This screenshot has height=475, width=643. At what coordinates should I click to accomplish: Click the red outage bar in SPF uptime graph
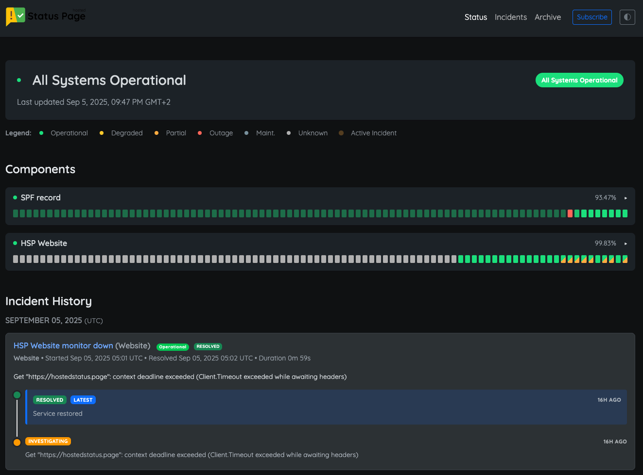point(570,213)
